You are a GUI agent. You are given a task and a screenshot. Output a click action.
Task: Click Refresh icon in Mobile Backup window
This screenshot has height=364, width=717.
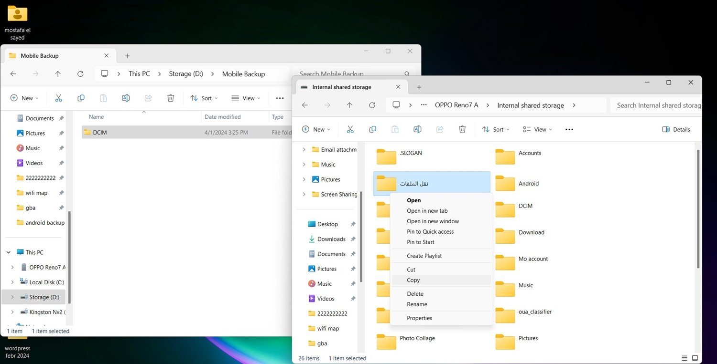coord(80,74)
